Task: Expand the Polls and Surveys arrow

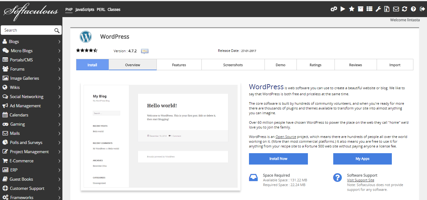Action: 59,142
